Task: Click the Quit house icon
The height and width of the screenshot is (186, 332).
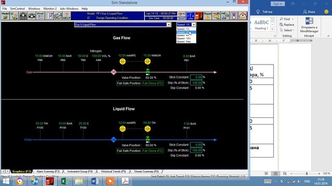Action: pos(243,16)
